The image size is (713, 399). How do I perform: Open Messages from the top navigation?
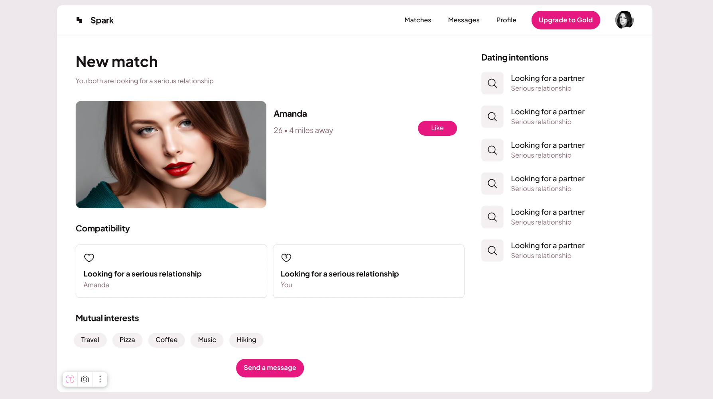463,20
